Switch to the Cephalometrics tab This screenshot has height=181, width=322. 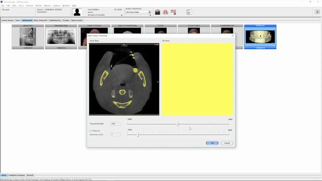[55, 20]
